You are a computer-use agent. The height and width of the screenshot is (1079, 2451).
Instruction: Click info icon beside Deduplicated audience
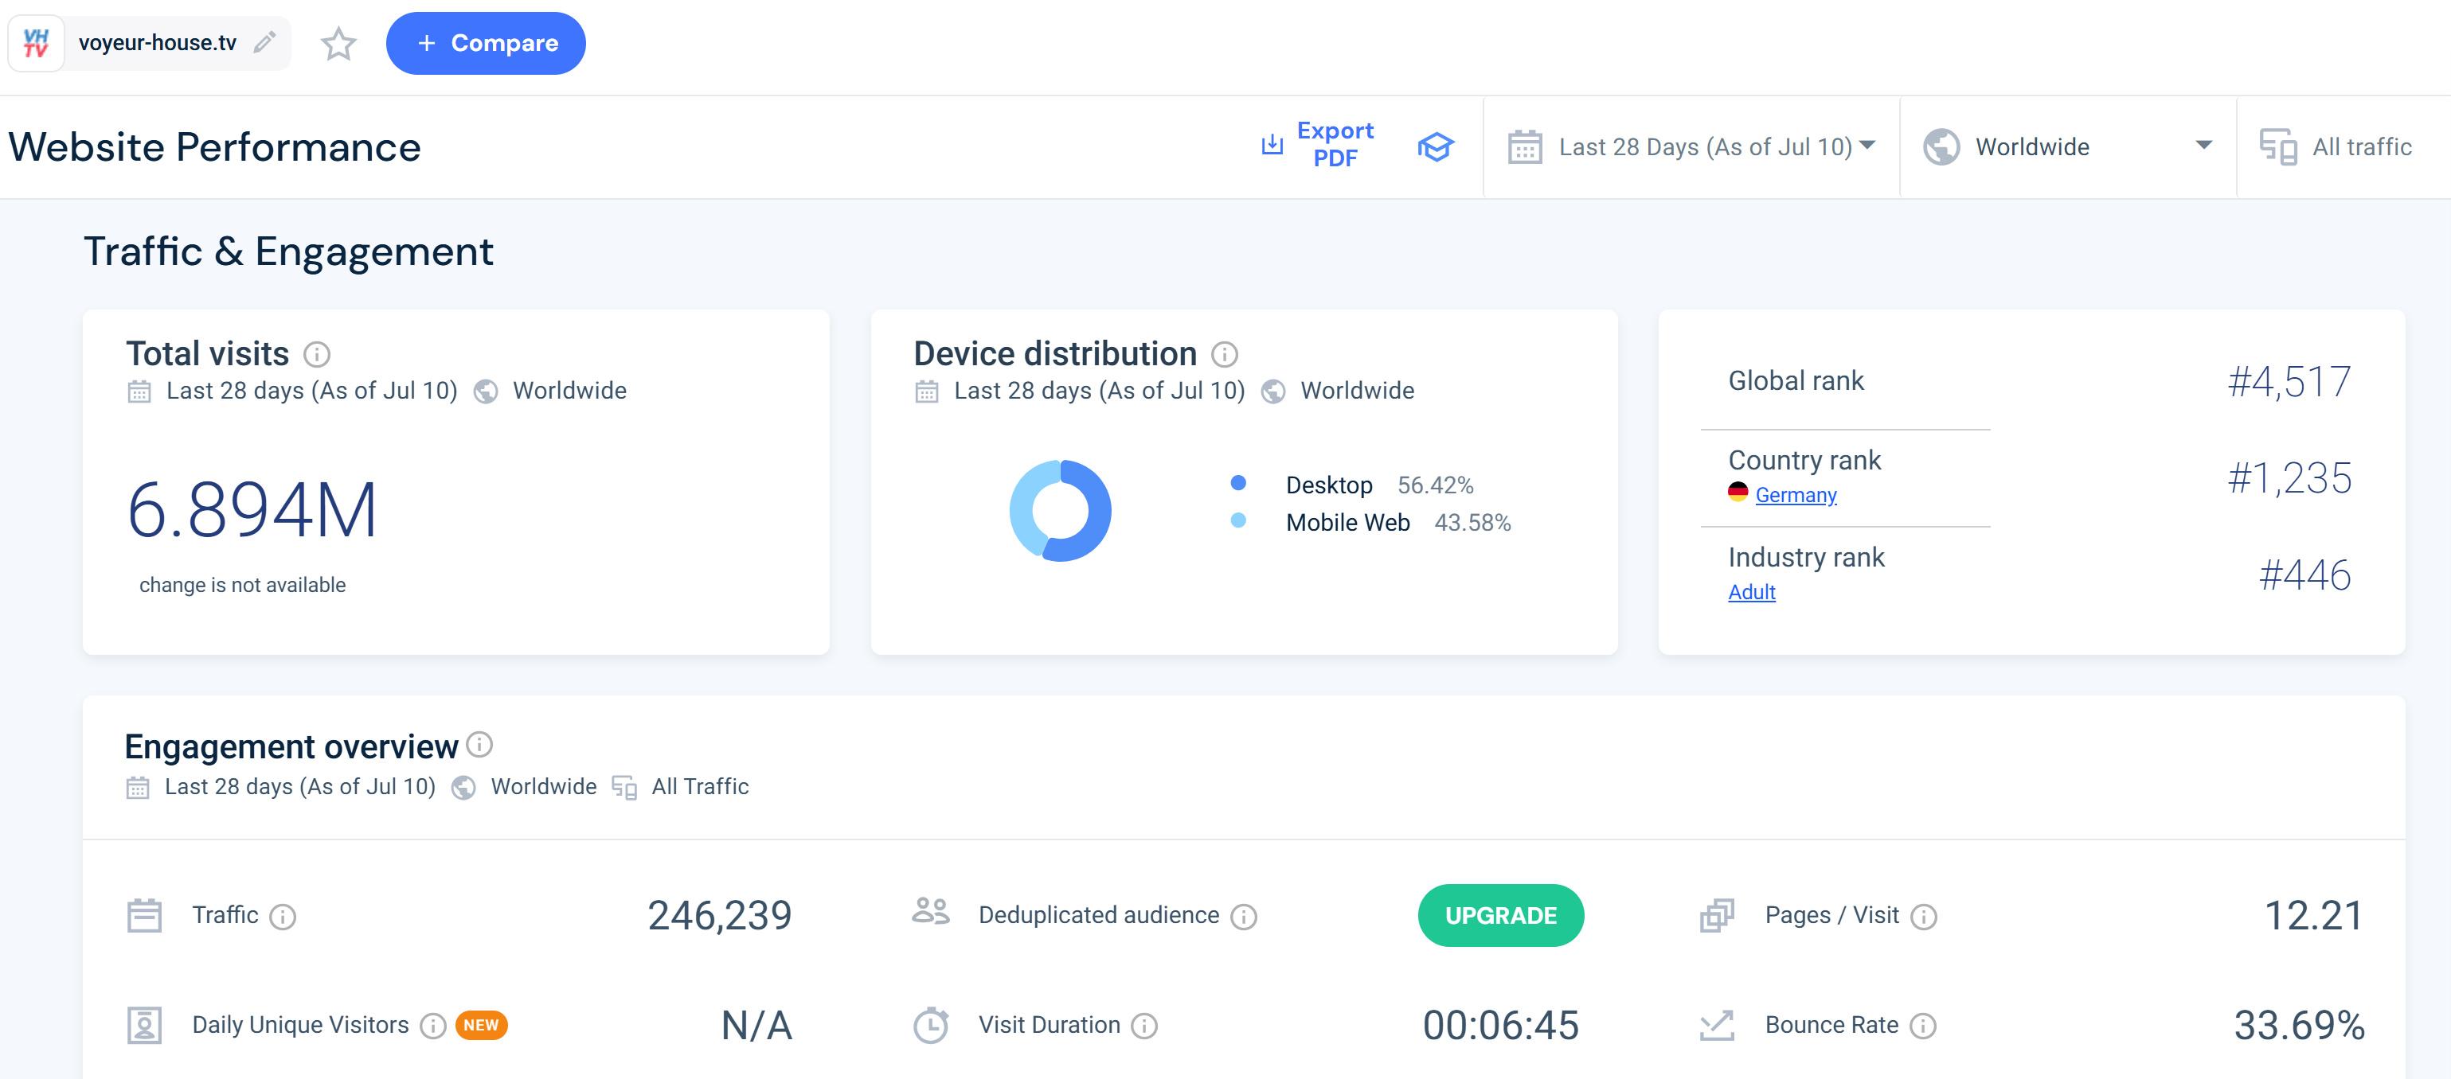click(x=1244, y=917)
